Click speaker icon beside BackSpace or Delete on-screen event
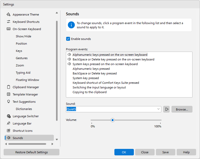This screenshot has height=159, width=200. coord(69,59)
